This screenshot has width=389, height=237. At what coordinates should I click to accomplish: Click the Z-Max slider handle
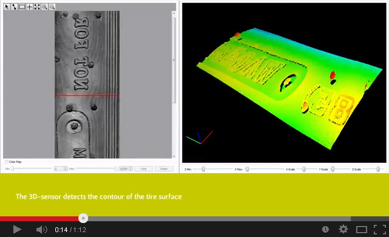[247, 169]
